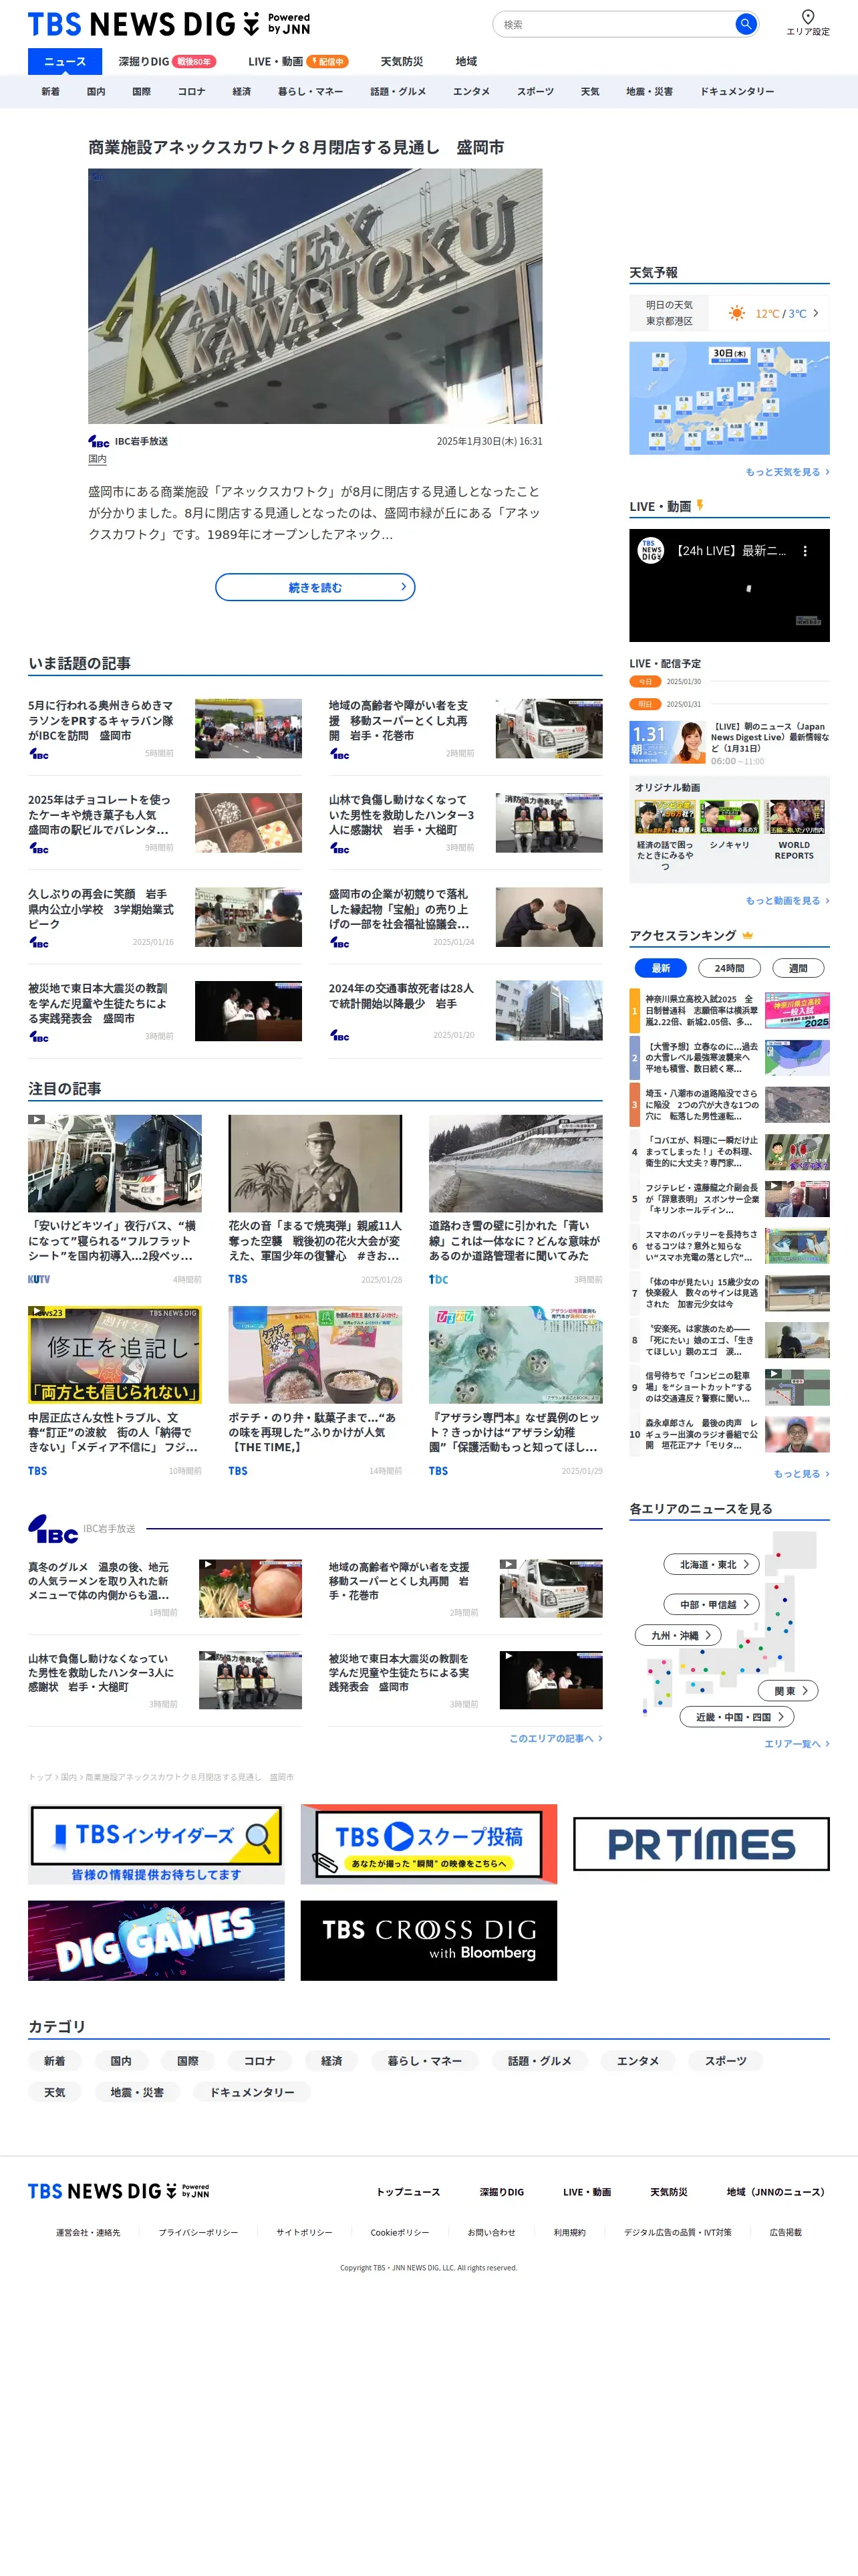The image size is (858, 2576).
Task: Open footer プライバシーポリシー link
Action: click(x=198, y=2232)
